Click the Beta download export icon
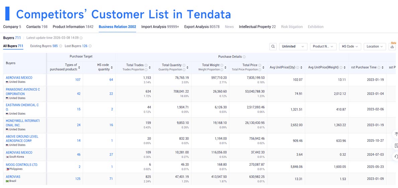The width and height of the screenshot is (398, 188). [x=392, y=47]
